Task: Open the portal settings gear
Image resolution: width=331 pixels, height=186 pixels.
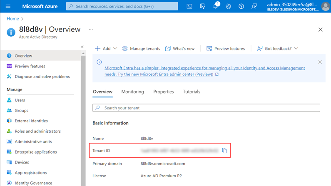Action: click(x=228, y=6)
